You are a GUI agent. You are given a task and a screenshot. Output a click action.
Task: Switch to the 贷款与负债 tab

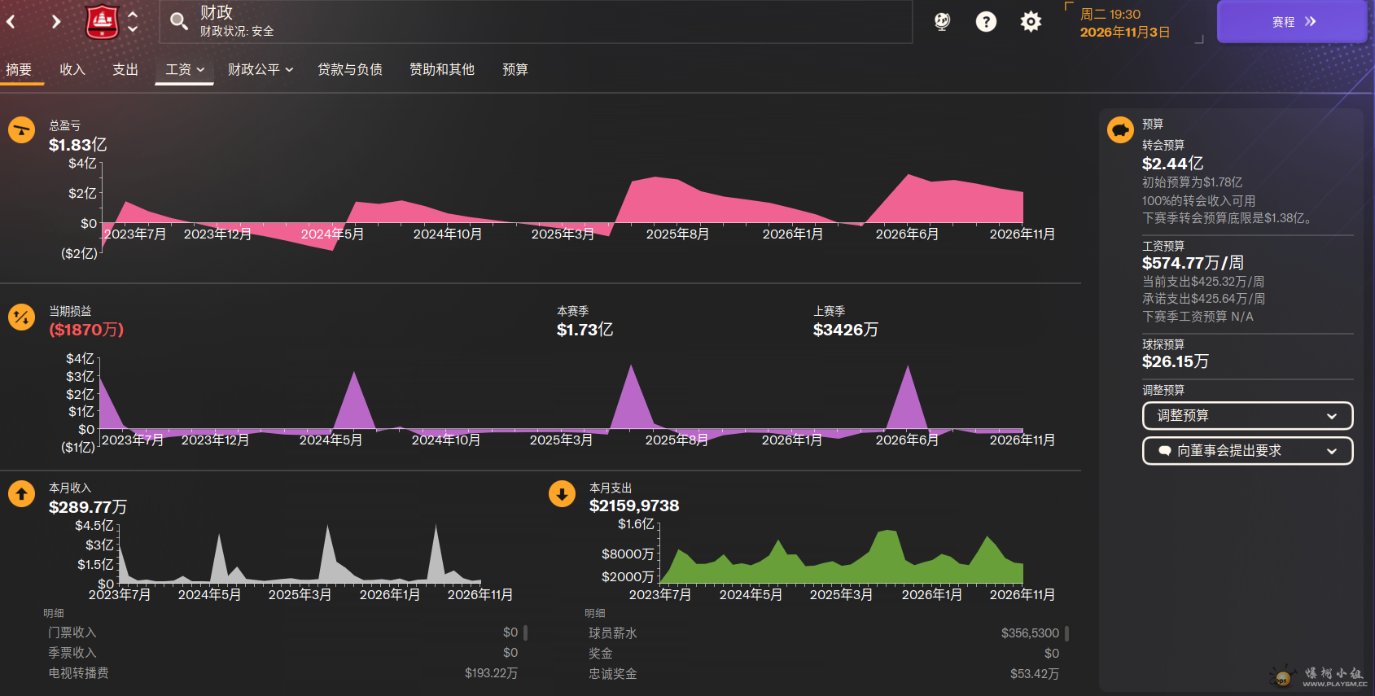coord(350,70)
